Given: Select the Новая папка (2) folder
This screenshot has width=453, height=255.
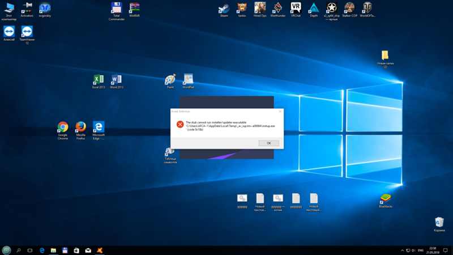Looking at the screenshot, I should [385, 59].
